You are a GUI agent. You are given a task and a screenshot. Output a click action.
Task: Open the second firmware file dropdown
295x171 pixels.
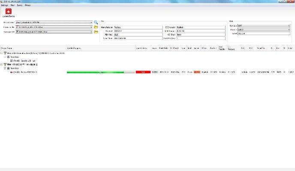pos(91,32)
